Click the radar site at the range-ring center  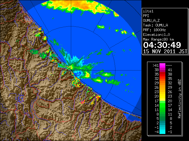click(71, 70)
